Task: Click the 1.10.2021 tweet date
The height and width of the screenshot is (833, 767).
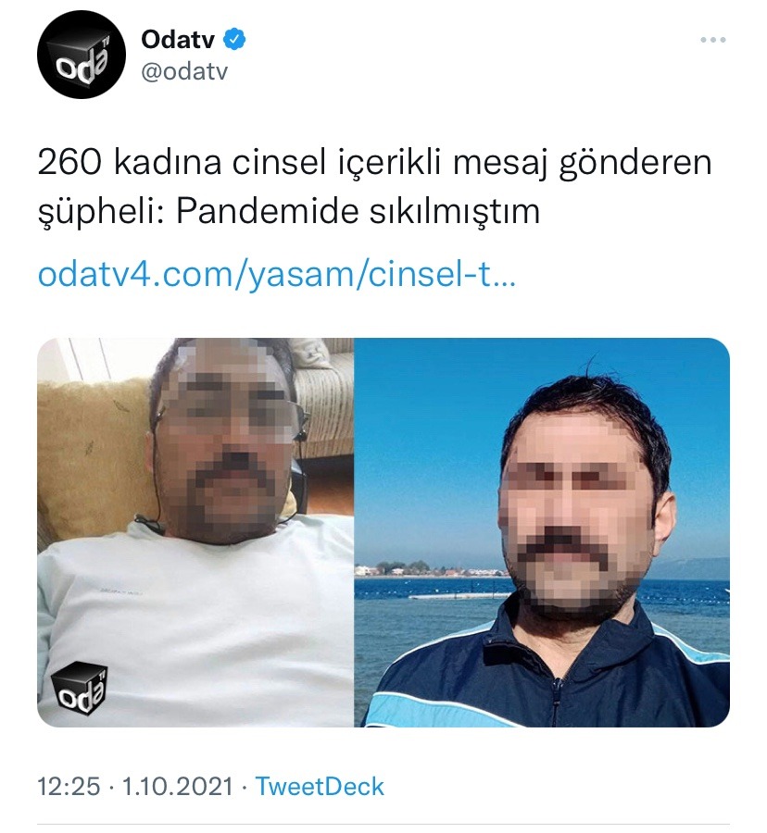Action: pyautogui.click(x=178, y=786)
